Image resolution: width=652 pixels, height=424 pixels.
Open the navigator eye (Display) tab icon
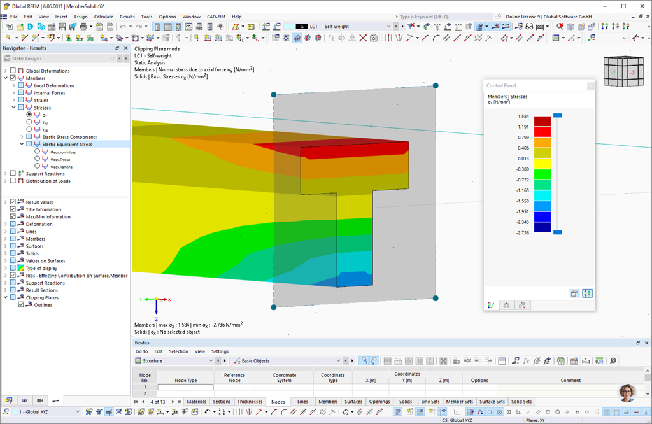(25, 400)
